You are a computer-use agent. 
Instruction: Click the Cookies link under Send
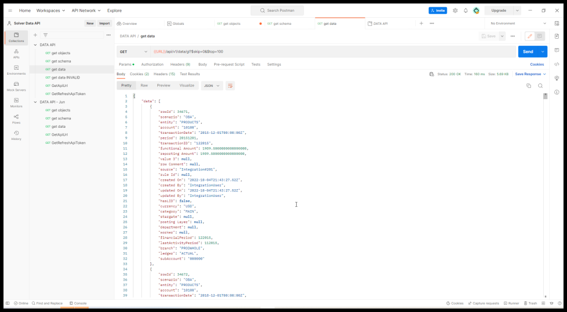pyautogui.click(x=537, y=64)
